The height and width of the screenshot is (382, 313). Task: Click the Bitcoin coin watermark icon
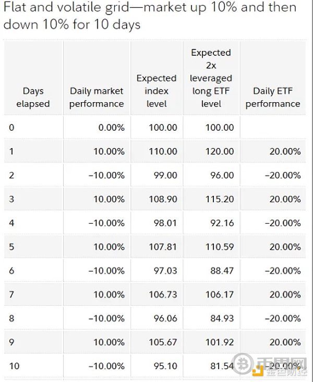pos(242,363)
